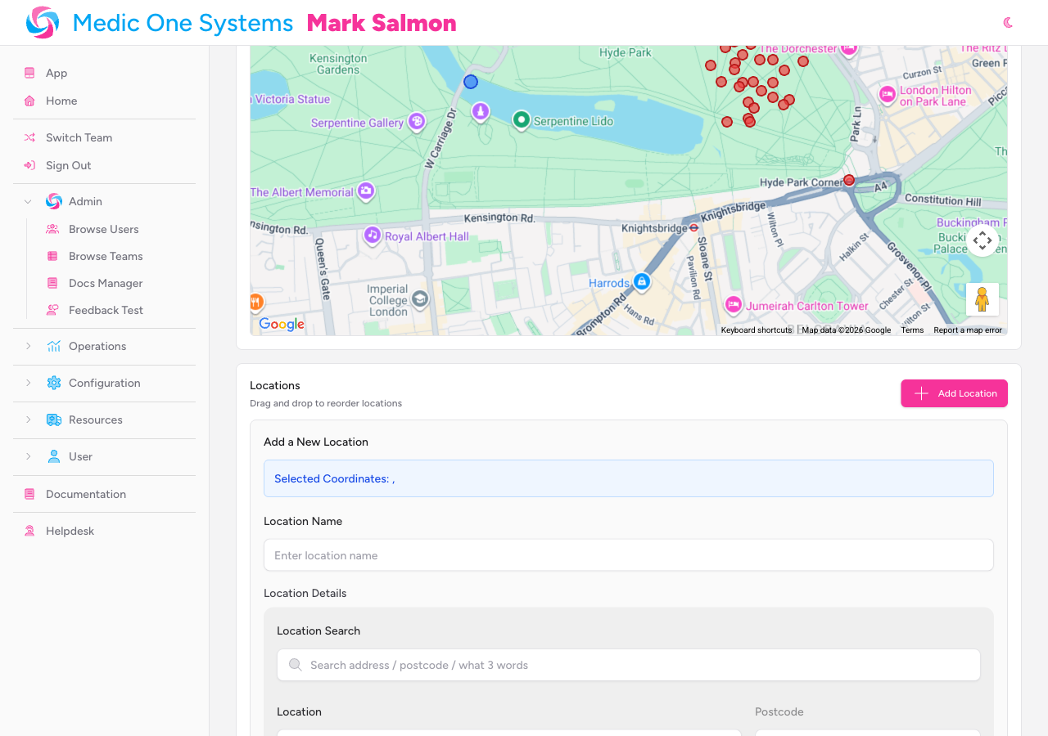1048x736 pixels.
Task: Collapse the Admin section
Action: 27,201
